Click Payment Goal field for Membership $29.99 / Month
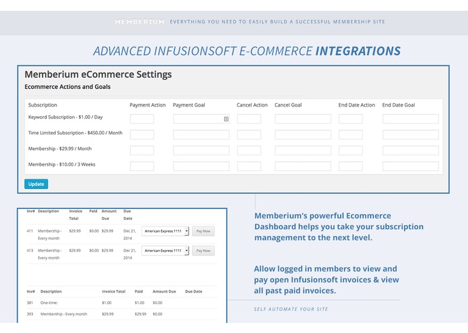The width and height of the screenshot is (468, 333). click(x=201, y=150)
